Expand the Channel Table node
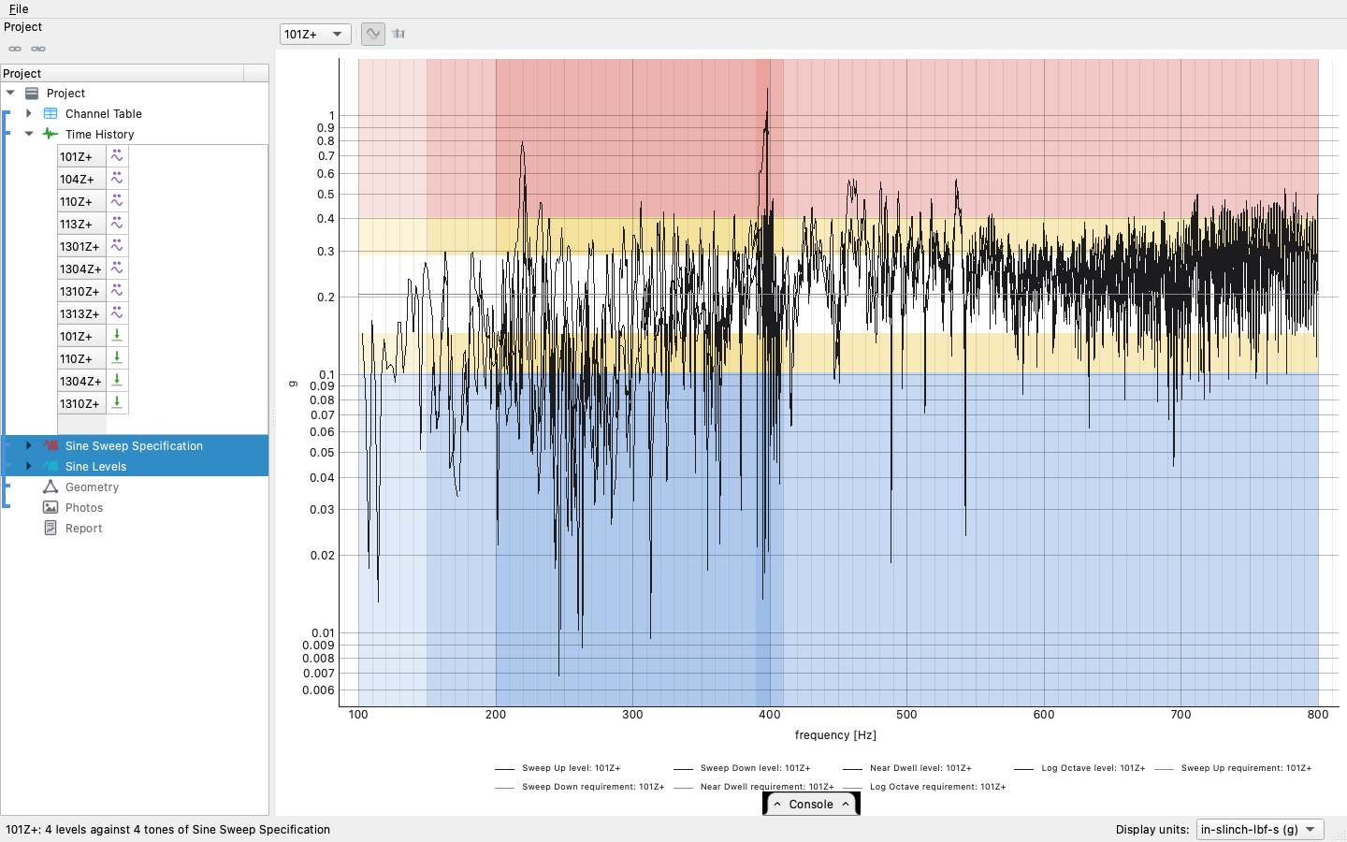The height and width of the screenshot is (842, 1347). click(29, 114)
